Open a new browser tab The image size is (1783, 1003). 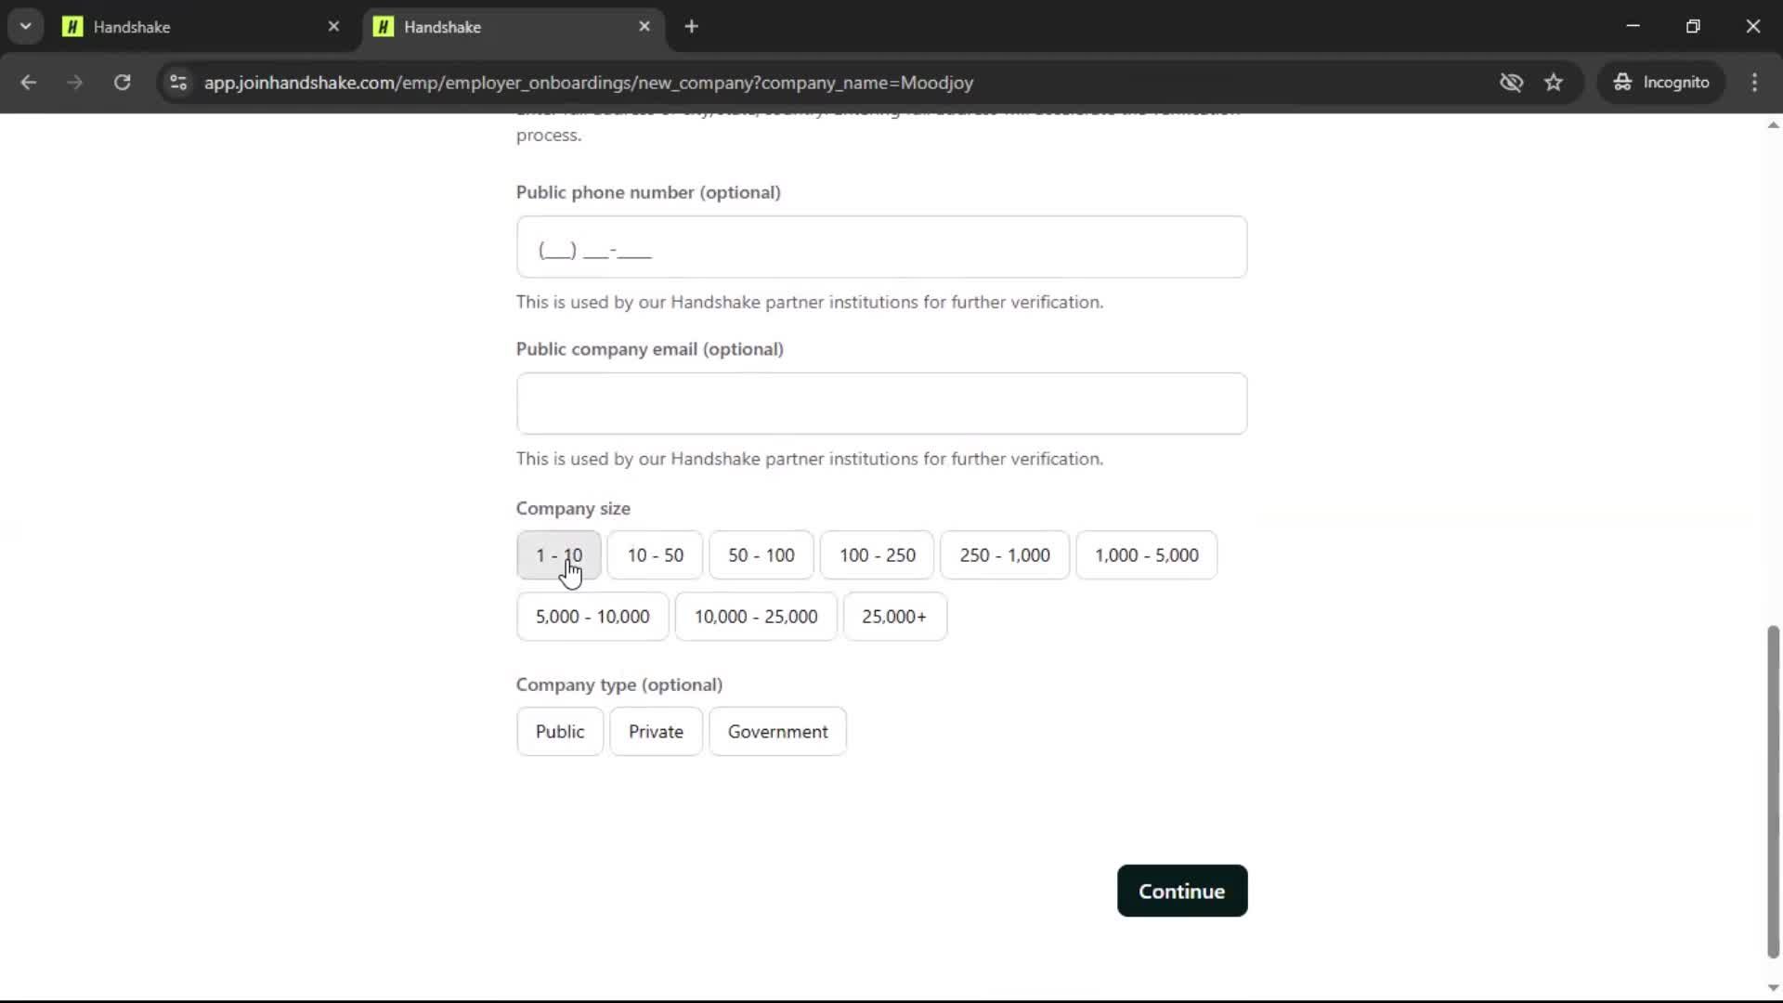691,27
